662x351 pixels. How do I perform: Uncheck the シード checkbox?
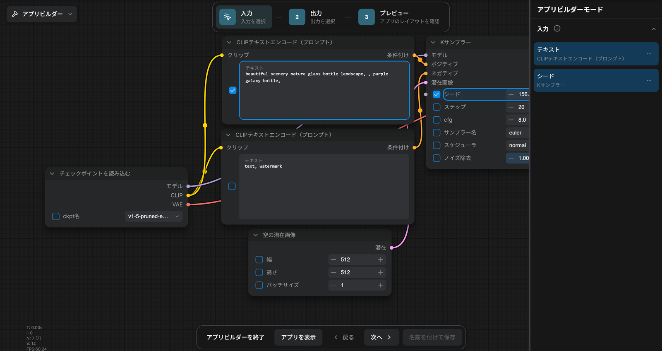click(437, 94)
